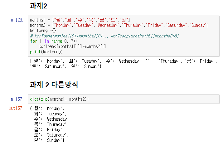Click the Out[57] prompt label
Viewport: 223px width, 145px height.
(x=17, y=108)
